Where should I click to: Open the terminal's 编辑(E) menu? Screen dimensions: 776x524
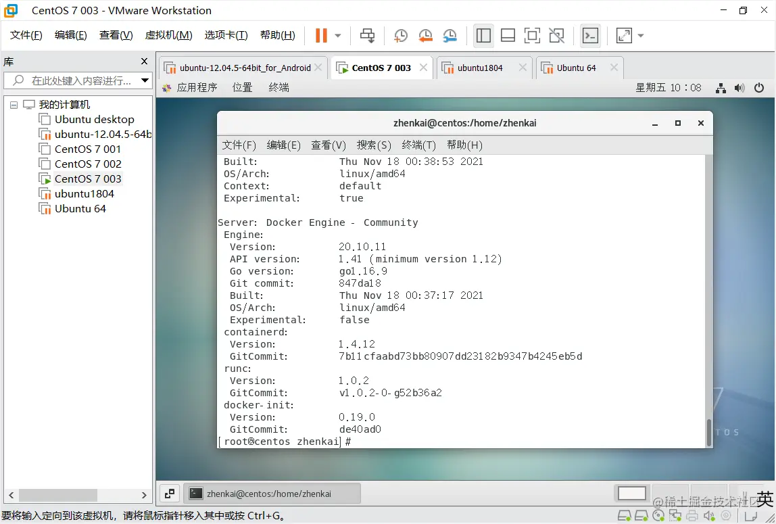[284, 145]
